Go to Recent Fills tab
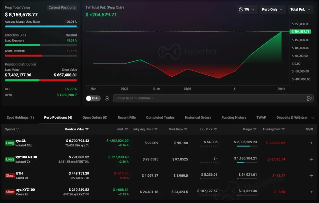The image size is (319, 203). pos(127,117)
